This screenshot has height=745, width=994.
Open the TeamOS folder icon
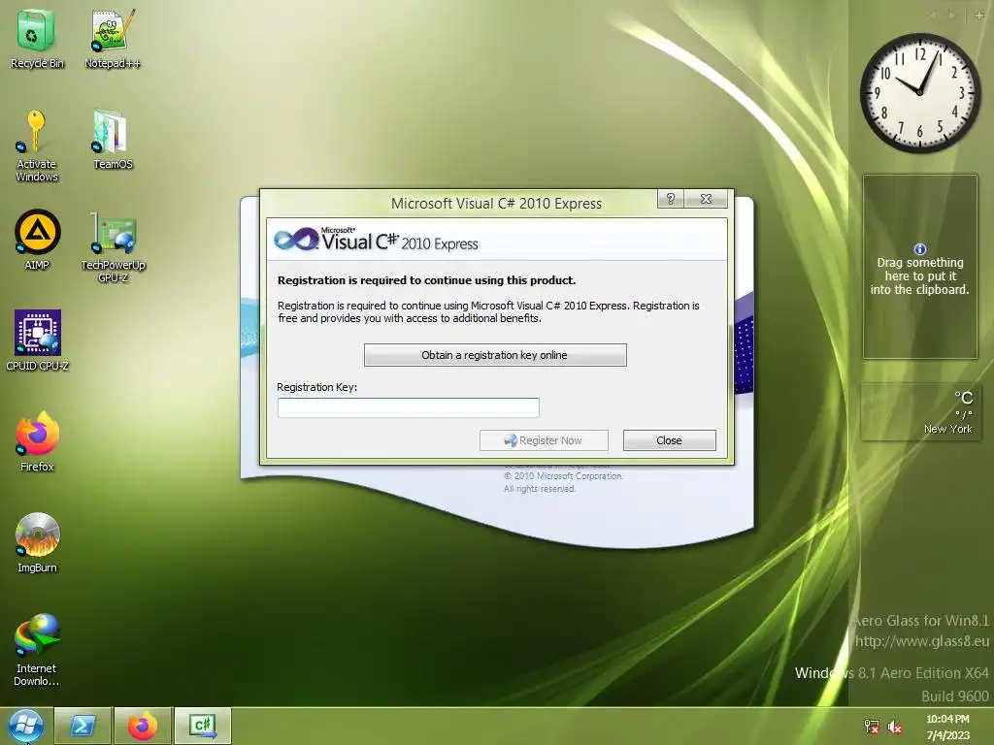click(x=113, y=140)
